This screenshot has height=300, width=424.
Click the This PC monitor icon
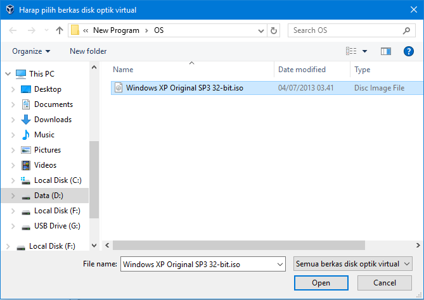(21, 74)
